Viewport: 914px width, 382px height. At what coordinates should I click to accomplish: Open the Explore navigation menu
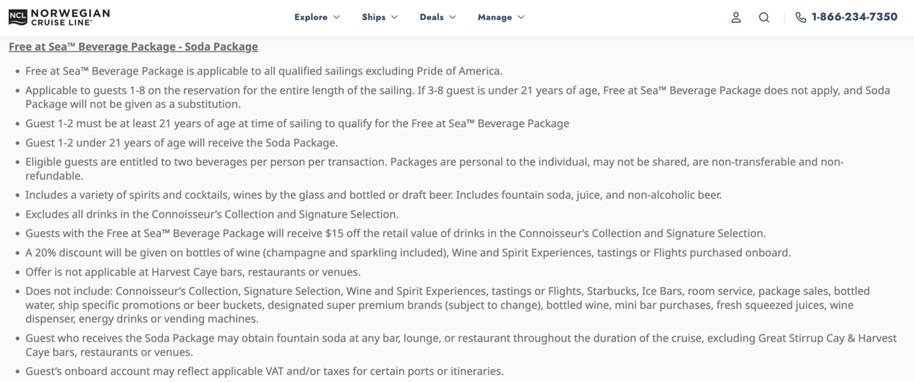(x=311, y=18)
